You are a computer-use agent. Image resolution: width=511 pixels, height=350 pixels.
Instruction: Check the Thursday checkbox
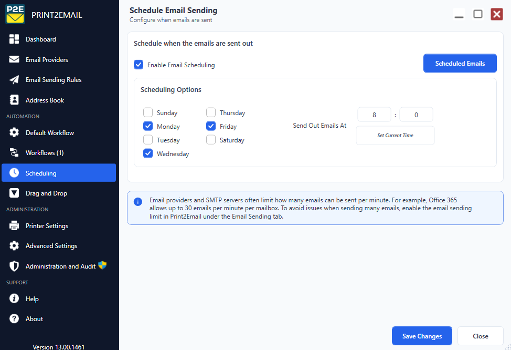tap(211, 112)
